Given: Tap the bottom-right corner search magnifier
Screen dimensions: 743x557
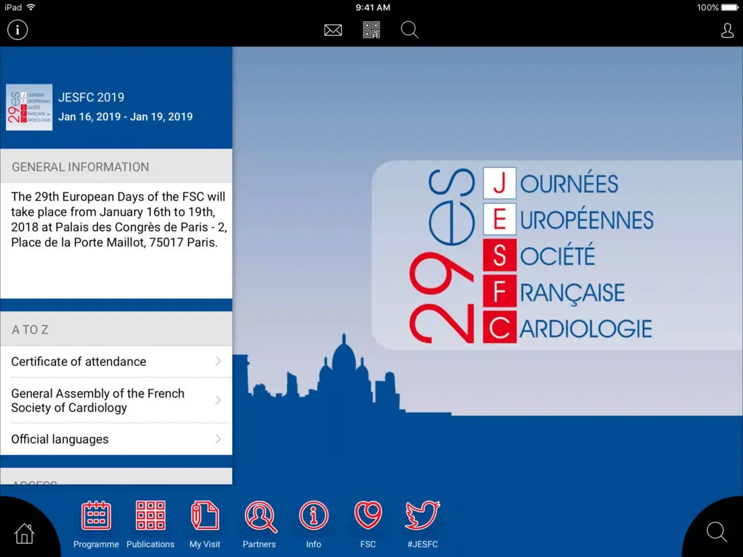Looking at the screenshot, I should pos(716,532).
